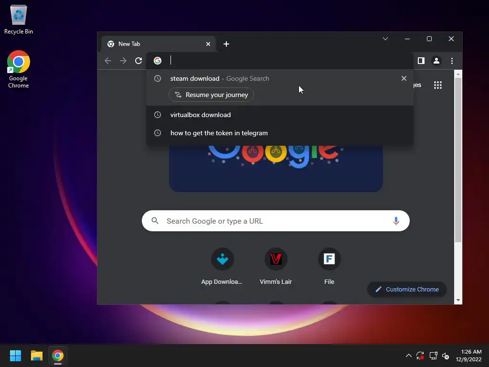Click the address bar input
Screen dimensions: 489x367
pyautogui.click(x=281, y=61)
